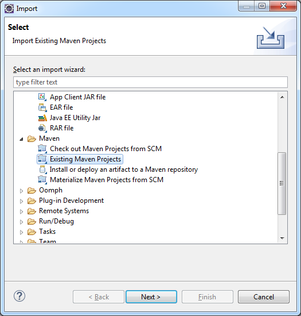Click the Cancel button
The width and height of the screenshot is (301, 316).
(264, 297)
